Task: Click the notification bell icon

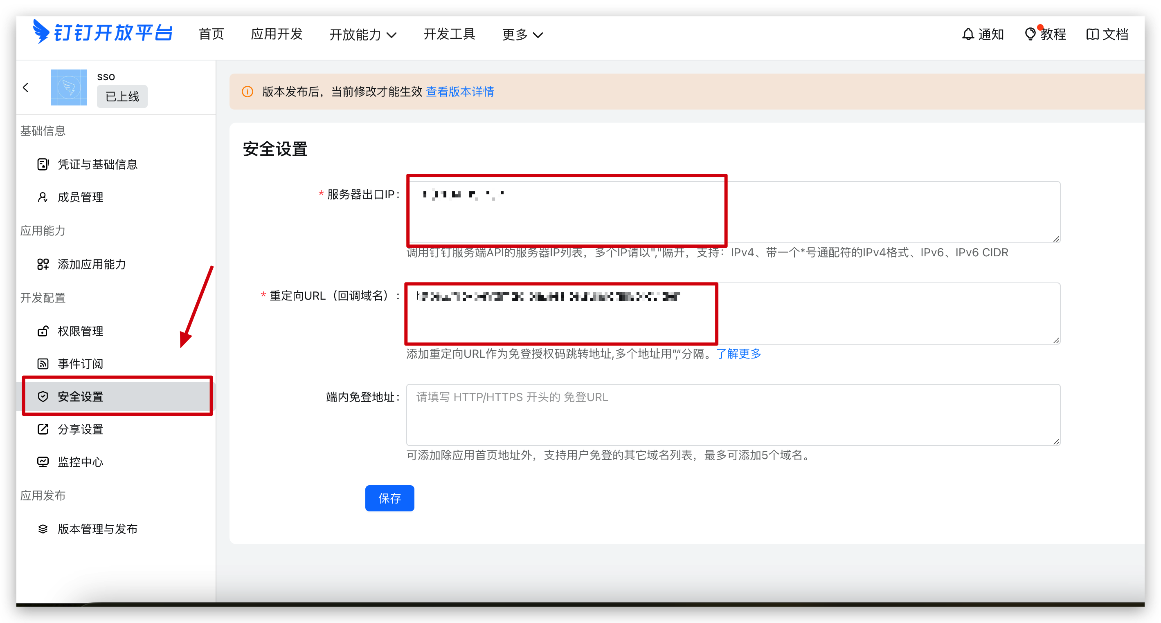Action: pos(968,34)
